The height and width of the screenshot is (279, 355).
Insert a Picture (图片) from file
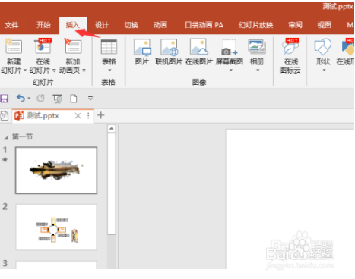click(x=142, y=47)
